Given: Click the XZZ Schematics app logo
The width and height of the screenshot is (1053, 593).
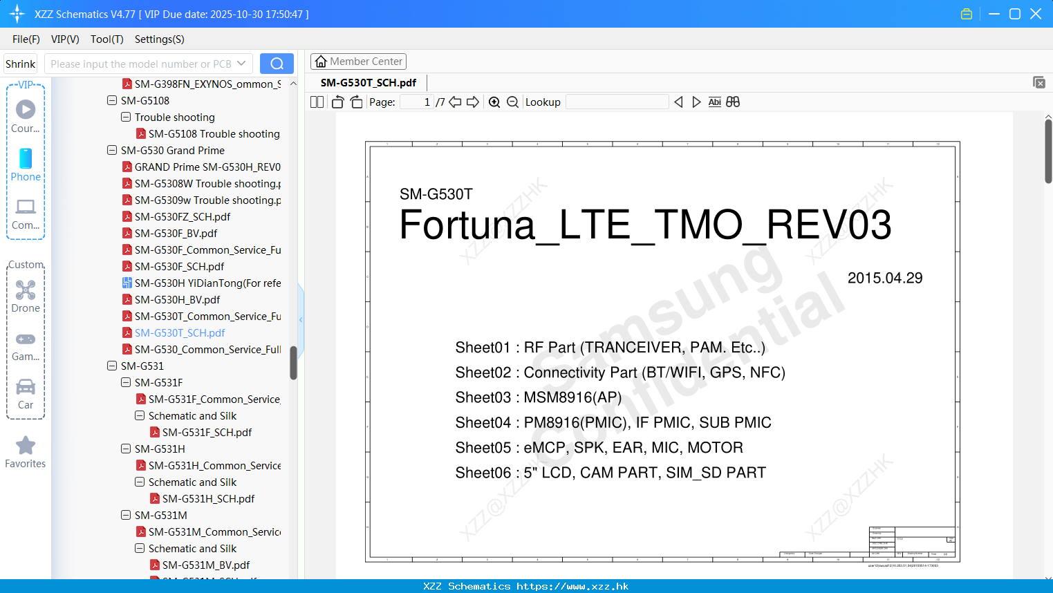Looking at the screenshot, I should click(17, 14).
